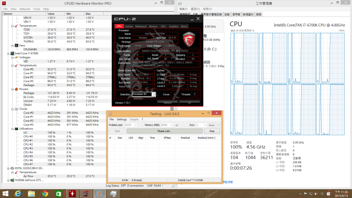Collapse the INTEL SSDSC2BW120 drive node
The width and height of the screenshot is (352, 198).
8,168
